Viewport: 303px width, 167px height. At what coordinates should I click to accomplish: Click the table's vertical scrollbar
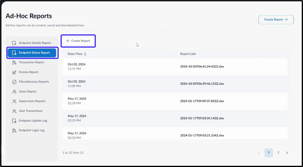289,72
